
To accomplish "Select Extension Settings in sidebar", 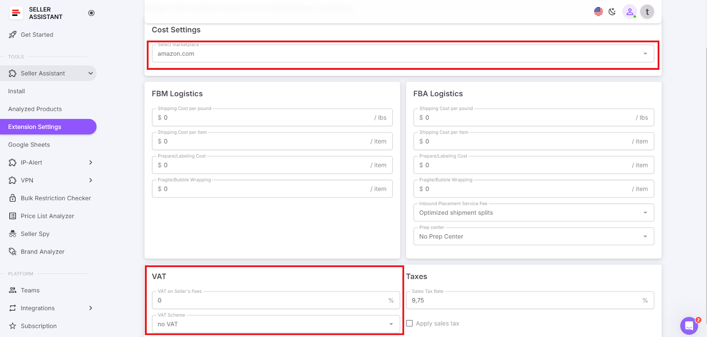I will point(48,127).
